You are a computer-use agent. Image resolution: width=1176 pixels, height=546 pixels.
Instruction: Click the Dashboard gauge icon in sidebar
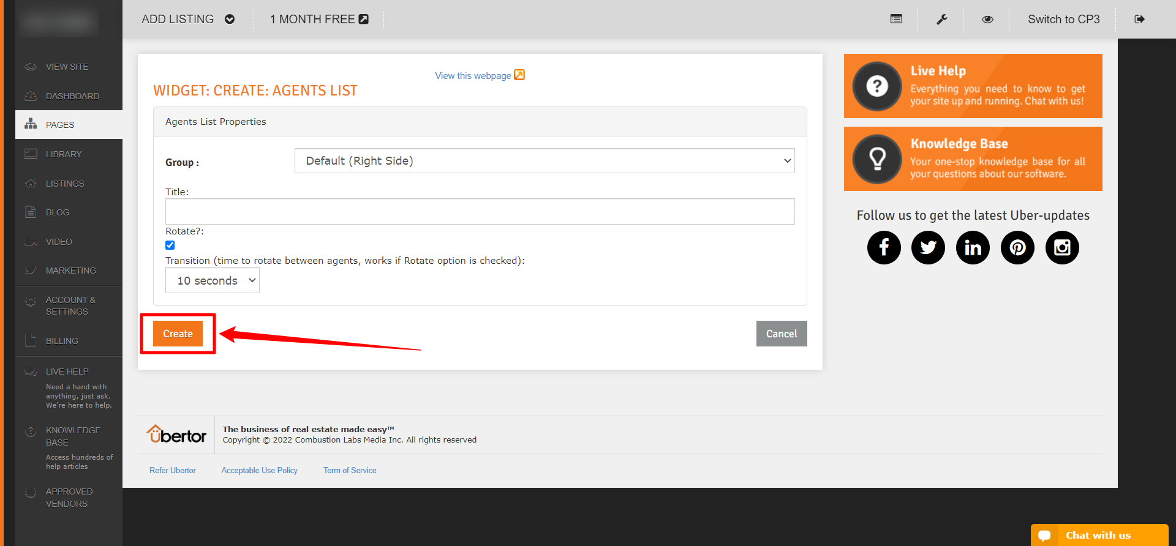pyautogui.click(x=31, y=95)
